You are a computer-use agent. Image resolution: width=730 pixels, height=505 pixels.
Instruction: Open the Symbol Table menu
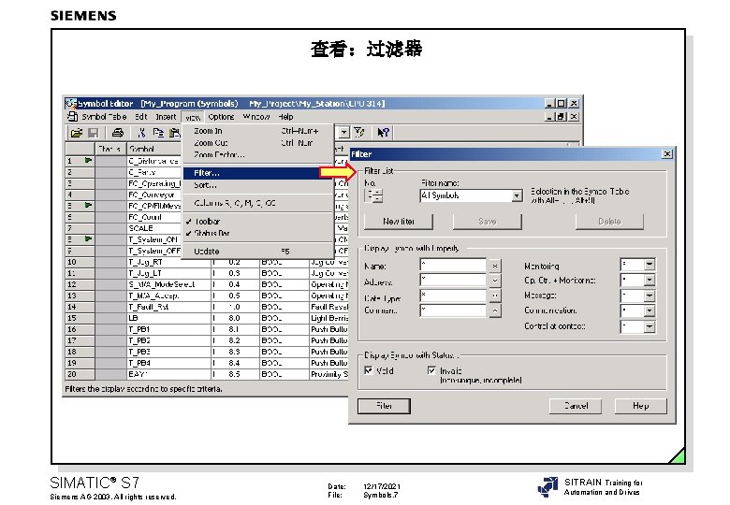tap(104, 117)
